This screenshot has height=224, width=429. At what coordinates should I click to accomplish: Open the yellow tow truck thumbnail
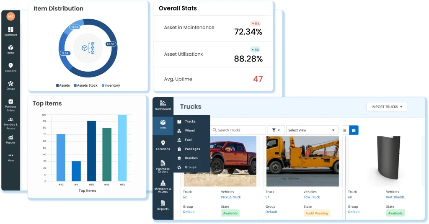302,161
